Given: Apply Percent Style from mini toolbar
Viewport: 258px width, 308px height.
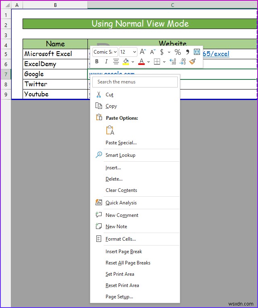Looking at the screenshot, I should (178, 52).
